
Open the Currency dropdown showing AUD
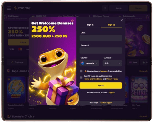pyautogui.click(x=112, y=63)
